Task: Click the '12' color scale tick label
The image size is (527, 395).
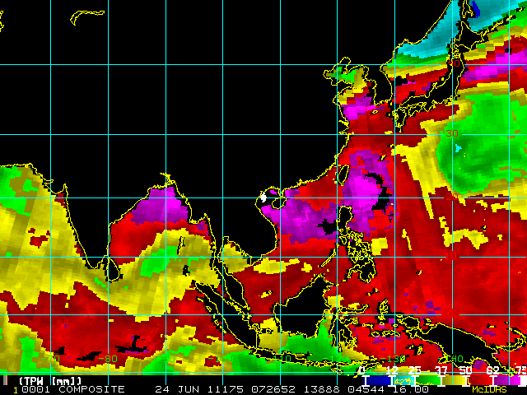Action: 392,370
